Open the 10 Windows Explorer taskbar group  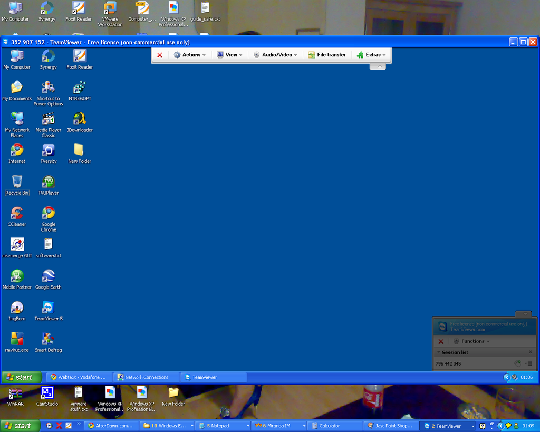click(x=168, y=426)
